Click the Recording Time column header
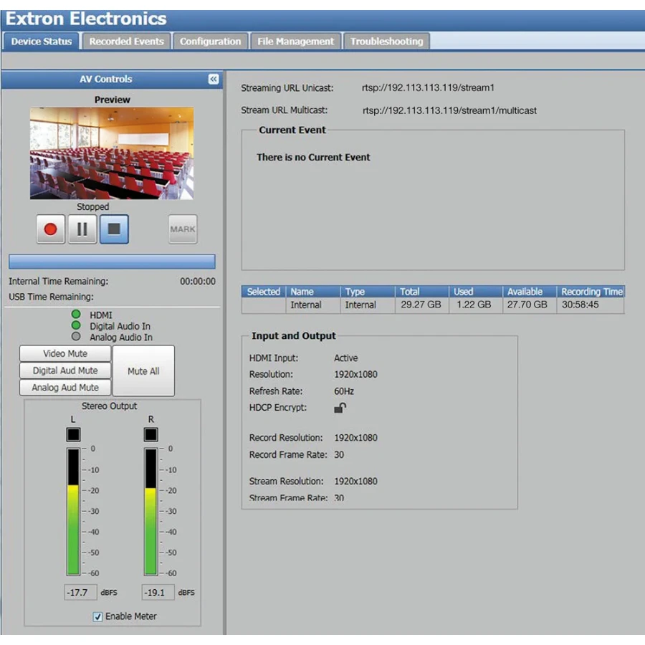Screen dimensions: 645x645 click(x=591, y=292)
